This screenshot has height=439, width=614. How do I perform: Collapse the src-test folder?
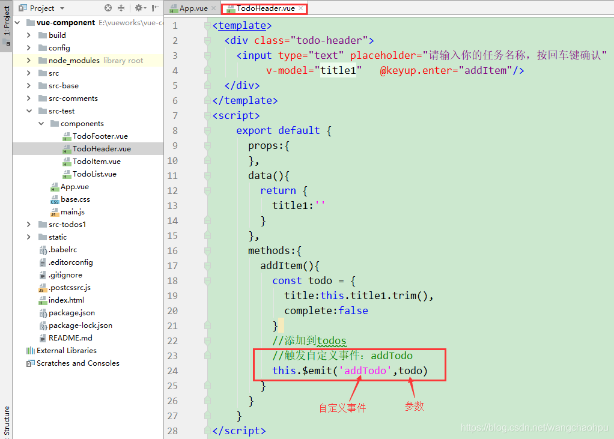tap(29, 111)
